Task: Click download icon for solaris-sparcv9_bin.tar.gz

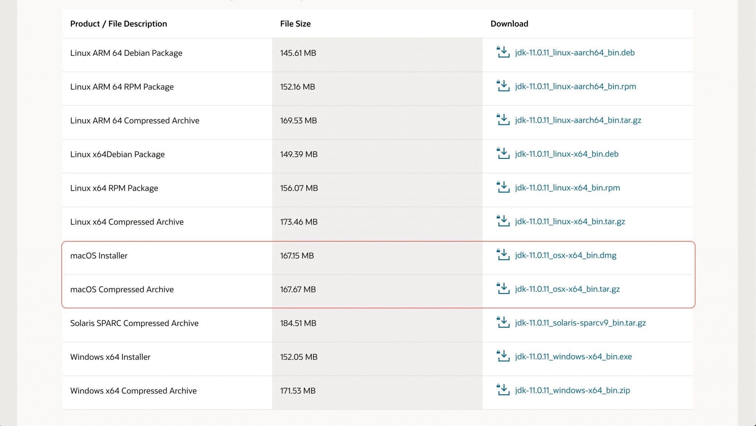Action: [503, 323]
